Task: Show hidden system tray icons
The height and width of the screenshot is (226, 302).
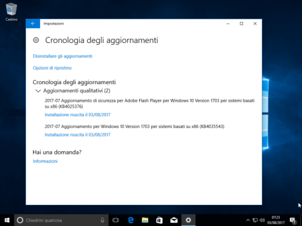Action: [248, 220]
